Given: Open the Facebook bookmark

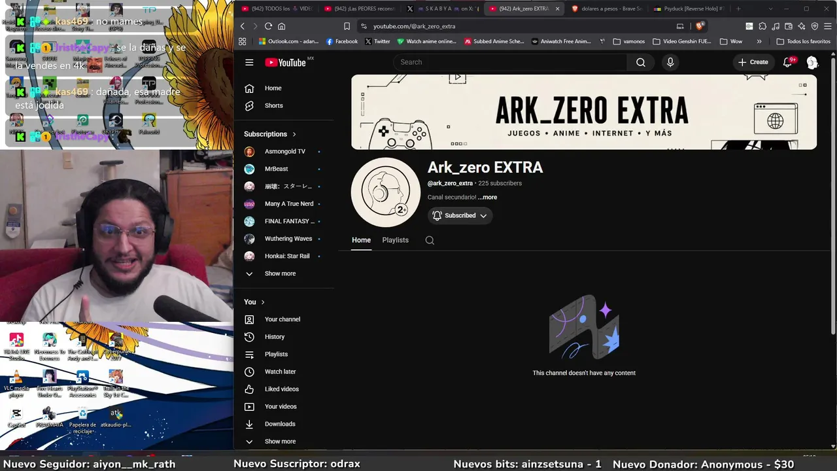Looking at the screenshot, I should [342, 41].
